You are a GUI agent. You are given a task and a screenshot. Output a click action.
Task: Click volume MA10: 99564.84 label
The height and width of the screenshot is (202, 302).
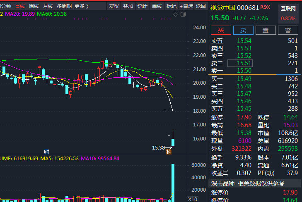click(x=100, y=159)
